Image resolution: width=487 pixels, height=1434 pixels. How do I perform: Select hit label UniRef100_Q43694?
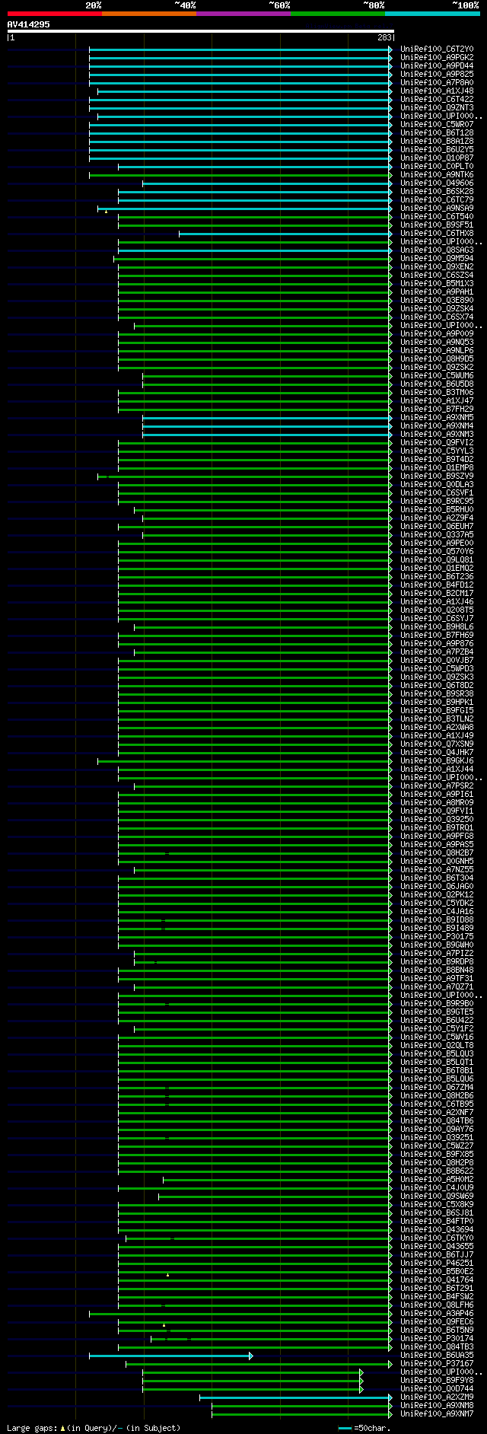[437, 1230]
